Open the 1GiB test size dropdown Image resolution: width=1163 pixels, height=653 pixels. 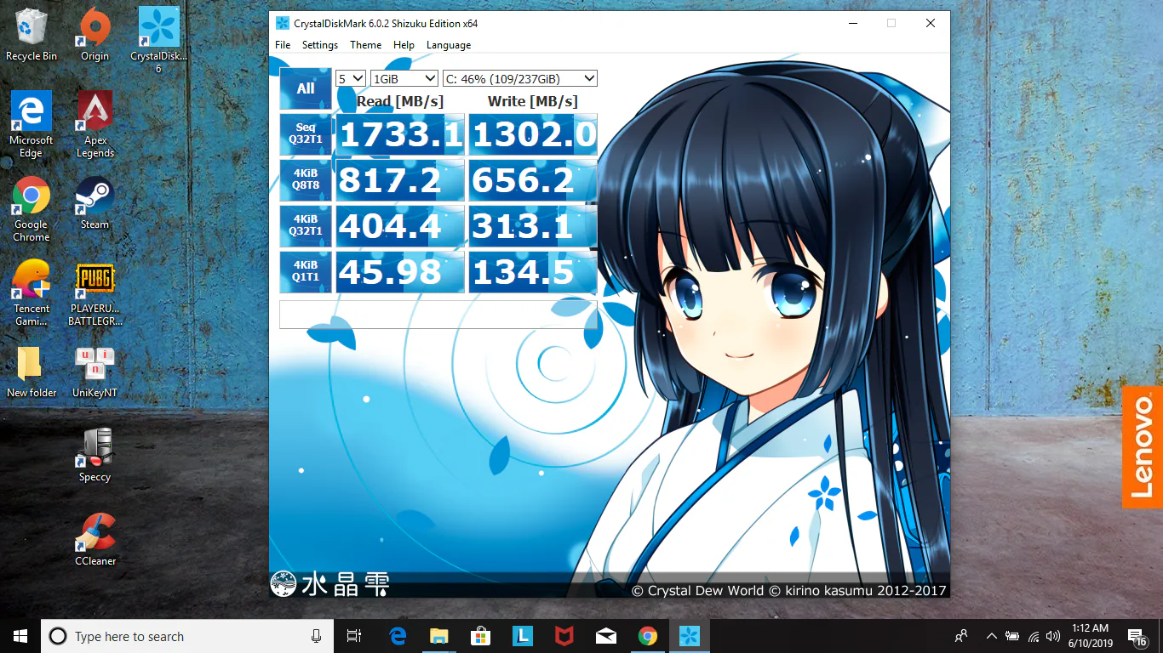tap(404, 79)
